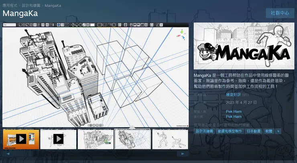Open the MangaKa breadcrumb link
The image size is (297, 163).
(x=53, y=6)
